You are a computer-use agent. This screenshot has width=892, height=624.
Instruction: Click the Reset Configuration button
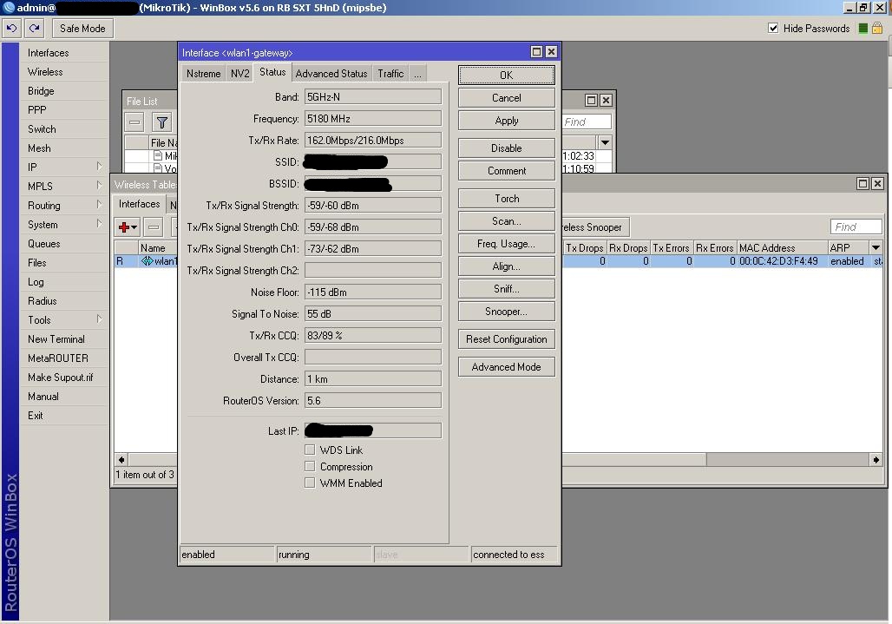point(506,339)
